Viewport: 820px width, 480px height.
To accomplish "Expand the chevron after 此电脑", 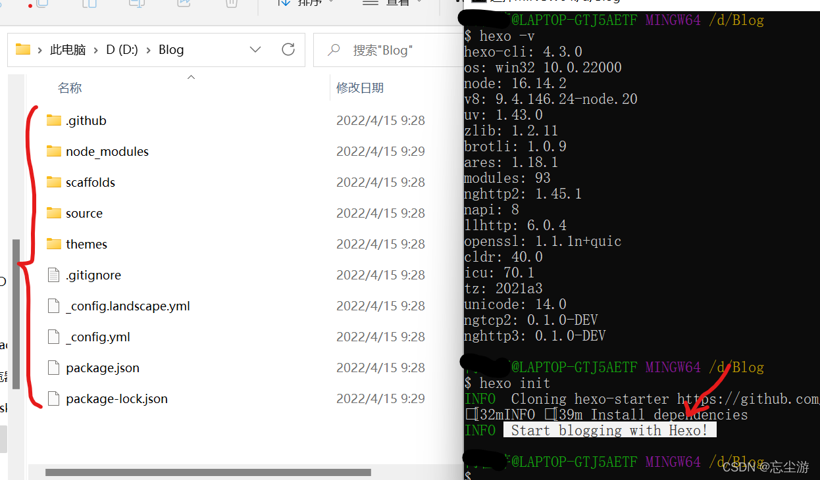I will coord(96,50).
